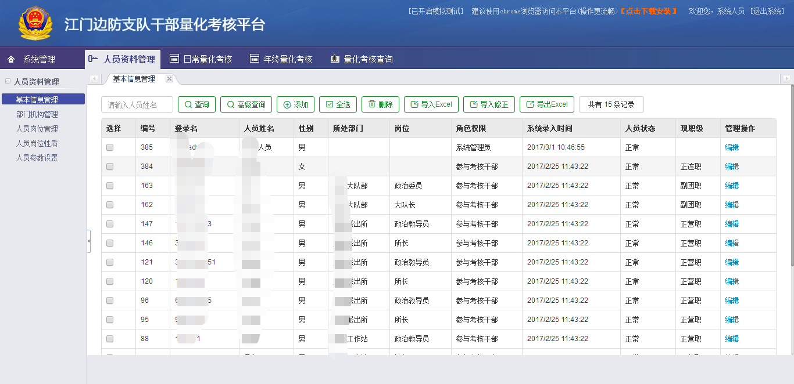Click the 添加 add button
The width and height of the screenshot is (794, 384).
pyautogui.click(x=295, y=104)
